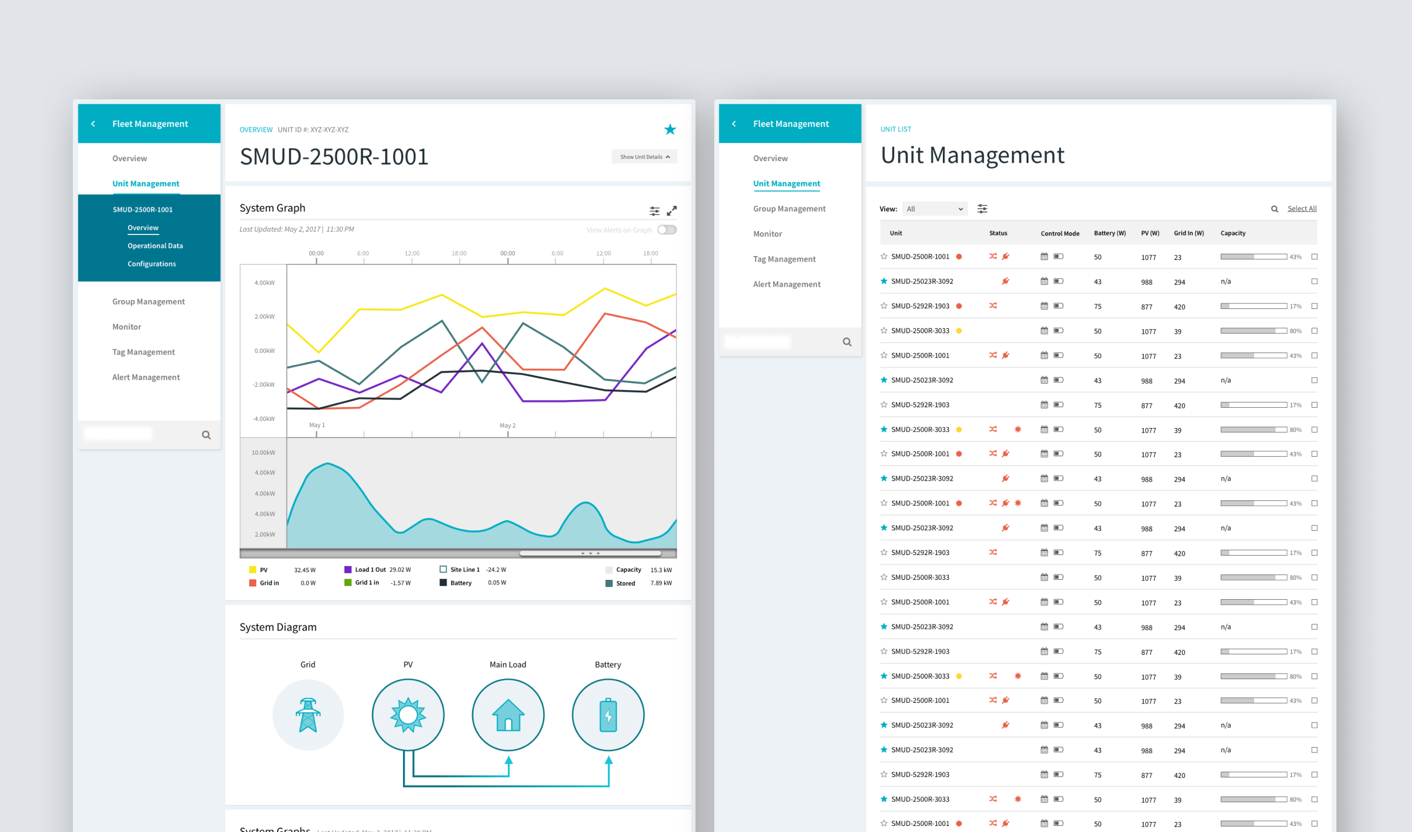Click back arrow in left Fleet Management header
This screenshot has width=1412, height=832.
click(93, 124)
